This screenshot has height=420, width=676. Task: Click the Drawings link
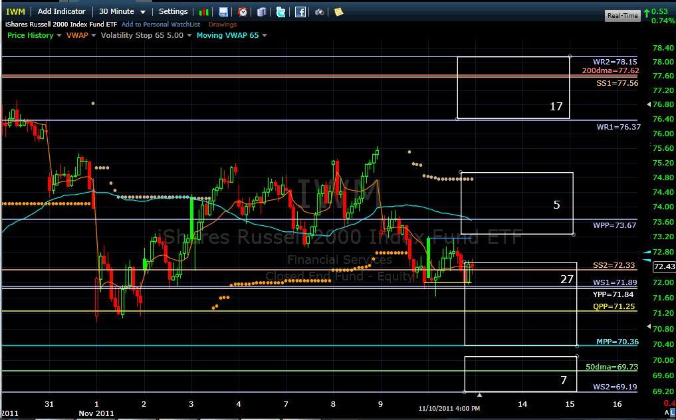pos(223,25)
